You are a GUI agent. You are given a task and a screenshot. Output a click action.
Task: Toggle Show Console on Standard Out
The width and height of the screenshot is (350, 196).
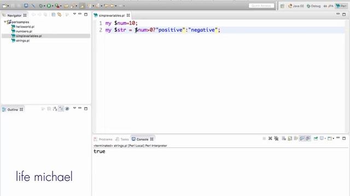(302, 138)
